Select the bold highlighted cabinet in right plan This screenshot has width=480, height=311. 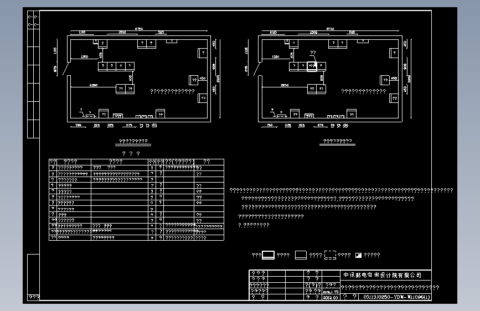[312, 66]
